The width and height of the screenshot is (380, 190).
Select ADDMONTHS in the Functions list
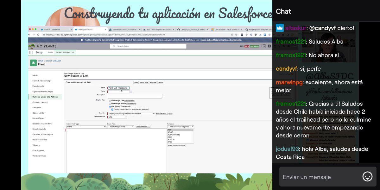(173, 135)
